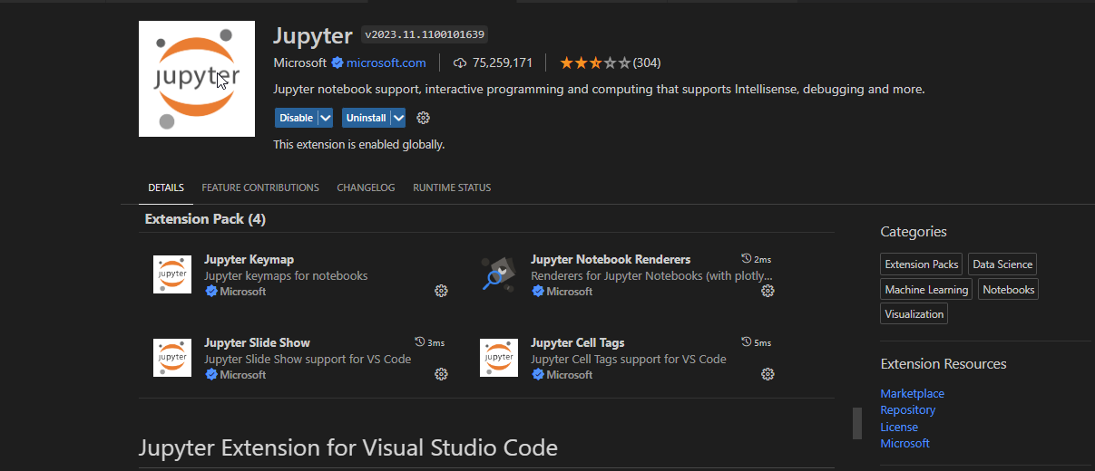The width and height of the screenshot is (1095, 471).
Task: Open the Runtime Status tab
Action: (x=452, y=187)
